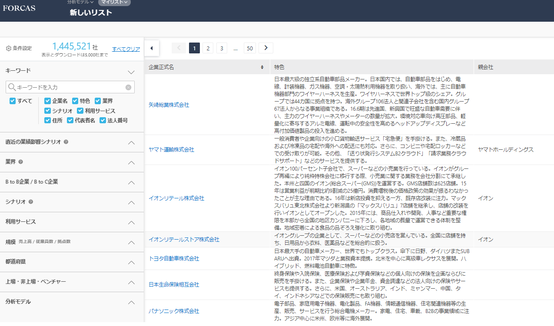The height and width of the screenshot is (326, 554).
Task: Click the すべてクリア link
Action: [x=126, y=49]
